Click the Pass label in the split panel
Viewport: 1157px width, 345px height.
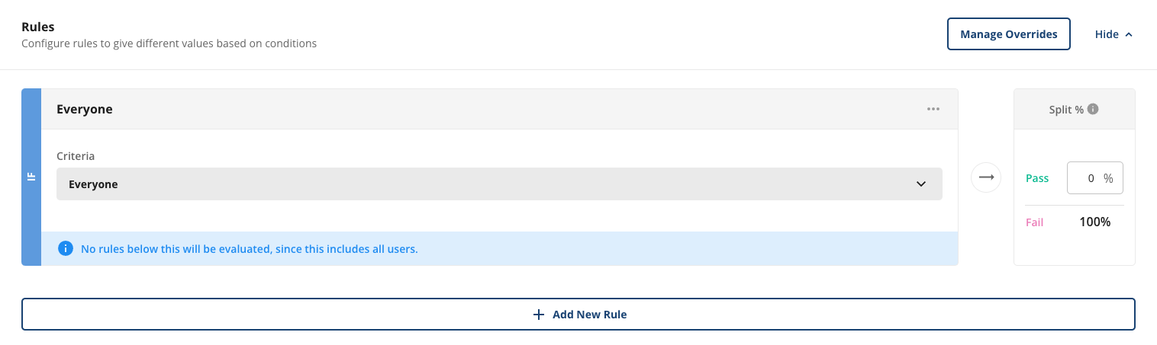click(1037, 178)
